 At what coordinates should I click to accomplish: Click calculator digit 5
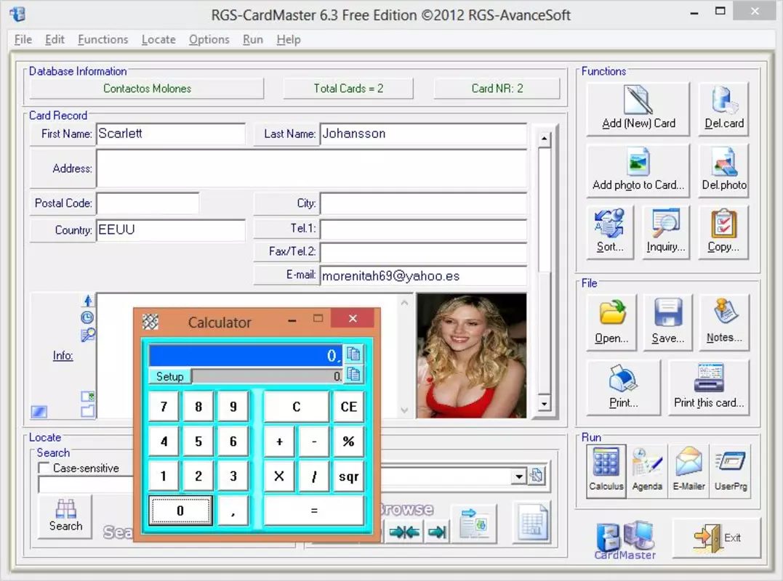(198, 442)
